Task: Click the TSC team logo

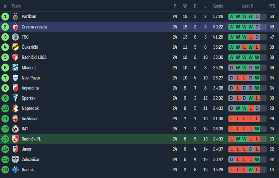Action: 15,37
